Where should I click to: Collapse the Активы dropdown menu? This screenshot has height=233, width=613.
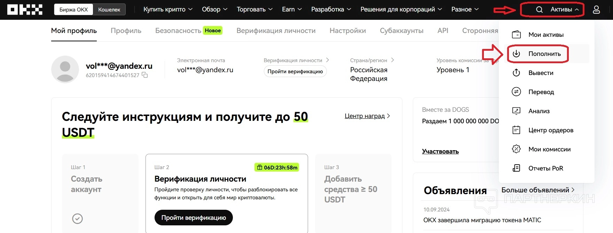565,10
